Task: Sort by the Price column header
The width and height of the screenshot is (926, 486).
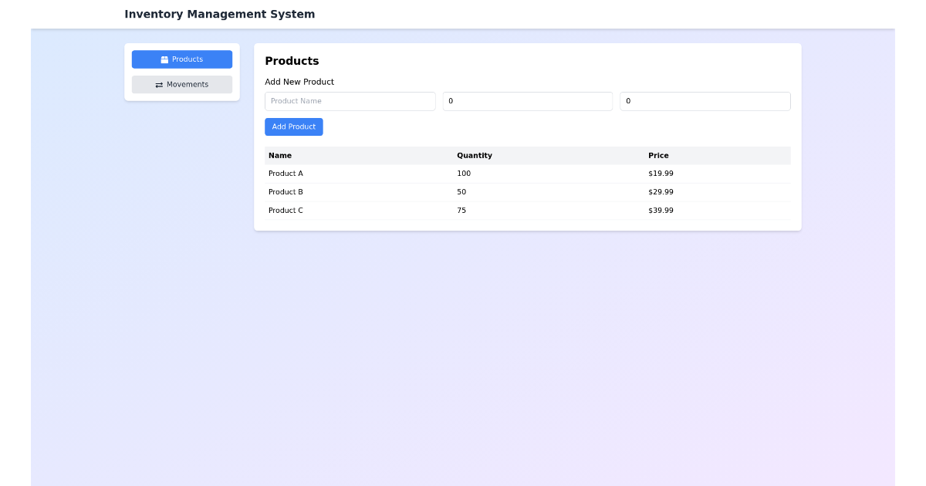Action: tap(658, 155)
